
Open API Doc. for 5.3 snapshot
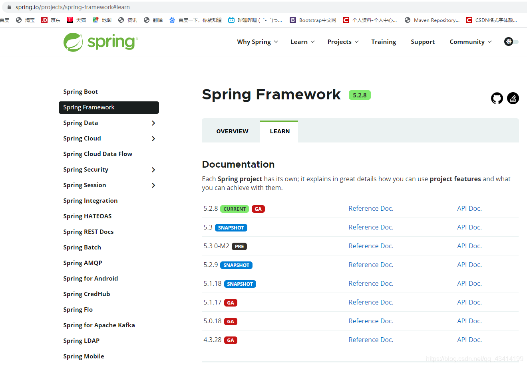pos(469,227)
